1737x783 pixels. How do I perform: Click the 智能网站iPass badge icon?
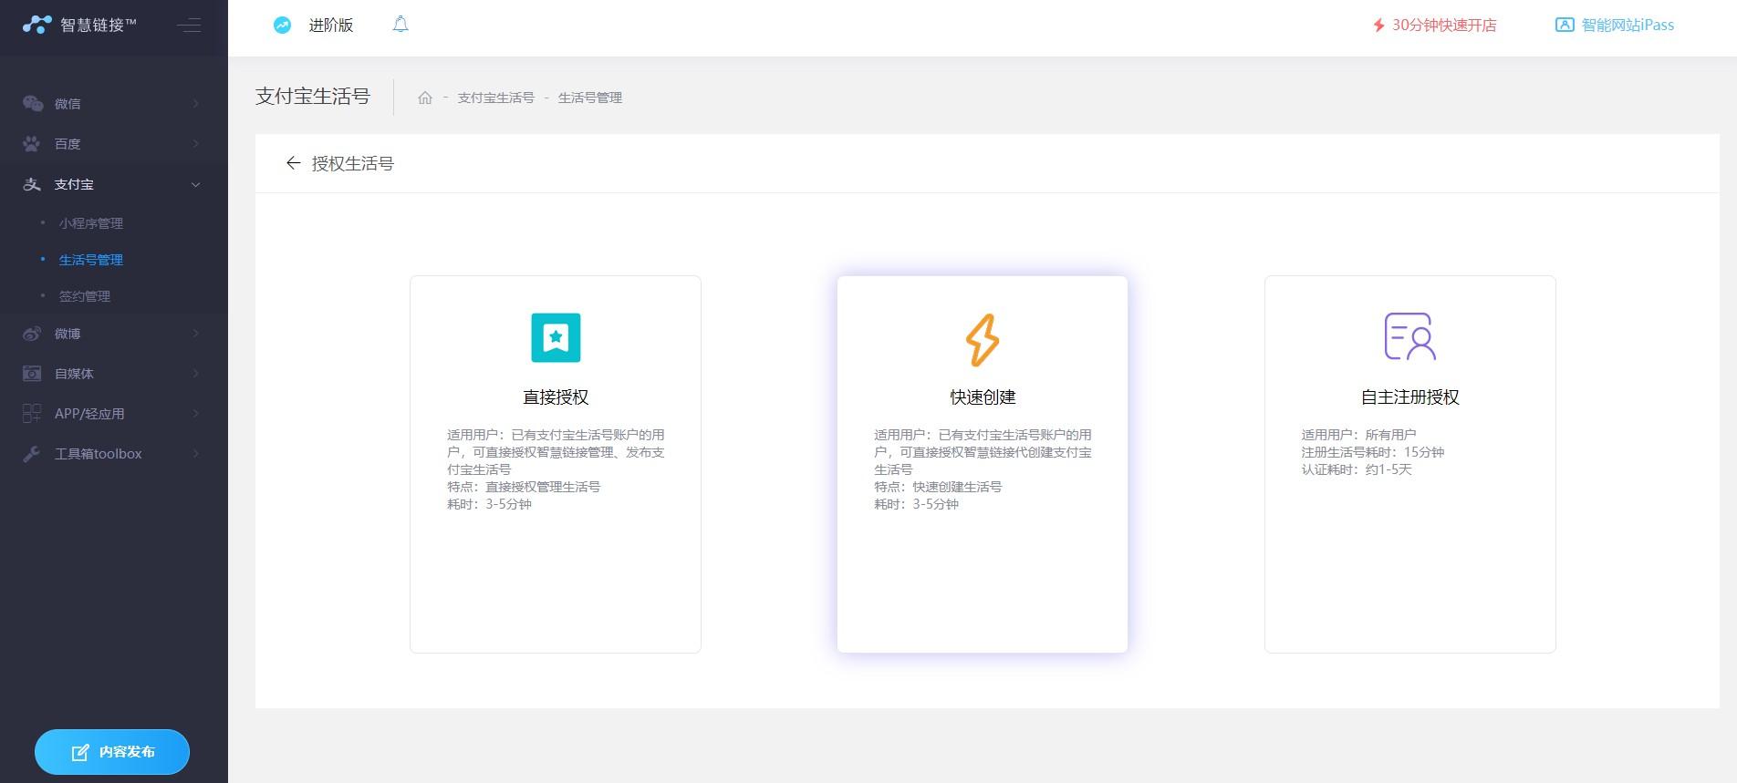click(1565, 26)
